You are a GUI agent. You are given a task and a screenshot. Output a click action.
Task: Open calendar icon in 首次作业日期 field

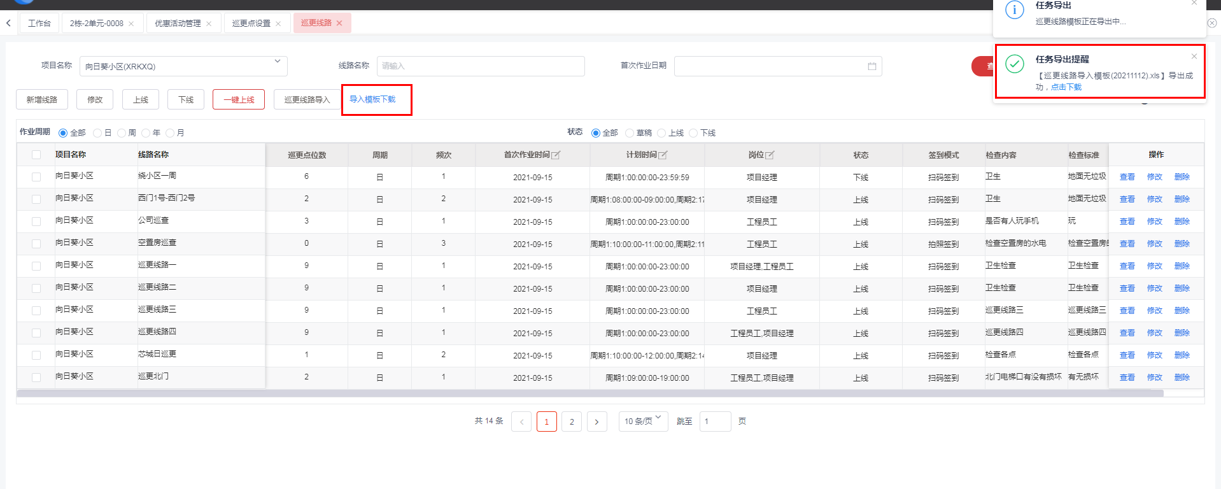(x=872, y=66)
